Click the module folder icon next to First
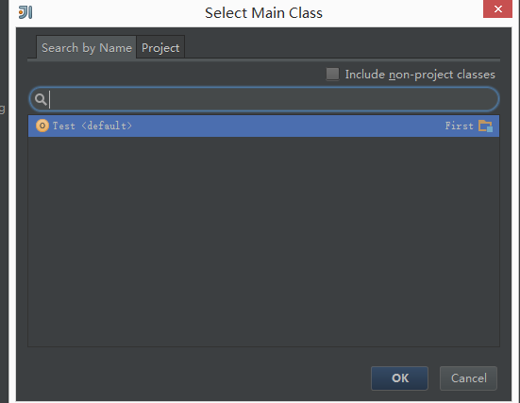Viewport: 520px width, 403px height. (485, 126)
